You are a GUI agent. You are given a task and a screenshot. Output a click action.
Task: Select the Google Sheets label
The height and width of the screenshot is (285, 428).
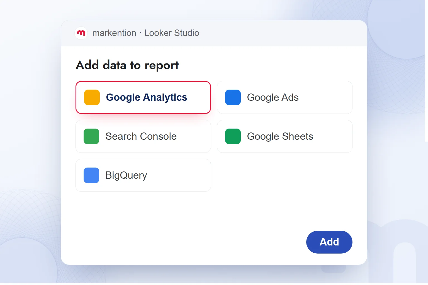tap(280, 136)
